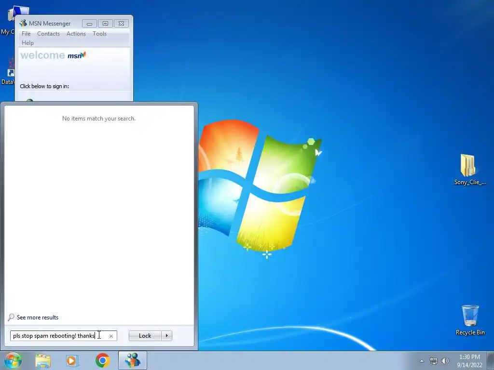The width and height of the screenshot is (494, 370).
Task: Select the MSN Messenger taskbar button
Action: click(x=132, y=360)
